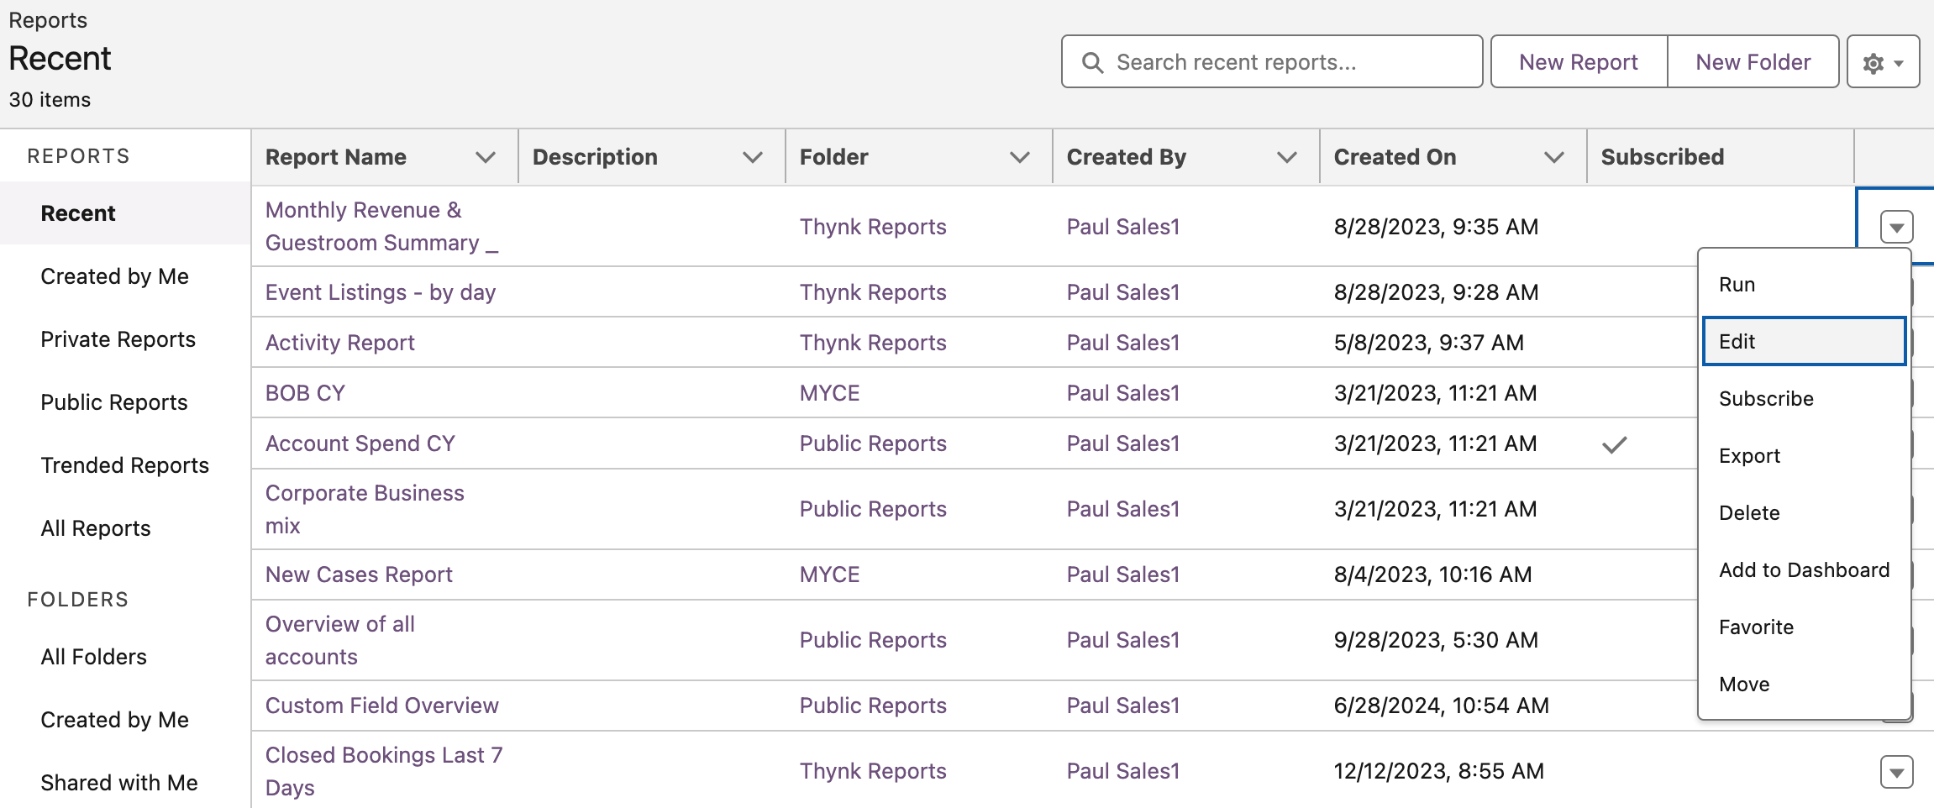Click the New Report button
Screen dimensions: 1934x808
[x=1579, y=62]
